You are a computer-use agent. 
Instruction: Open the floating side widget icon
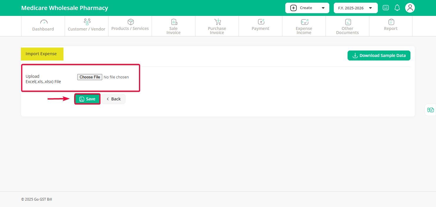pos(430,110)
